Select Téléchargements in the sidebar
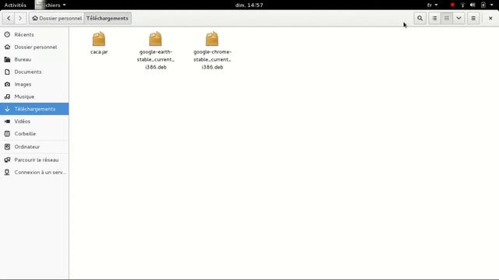The width and height of the screenshot is (499, 280). point(34,109)
